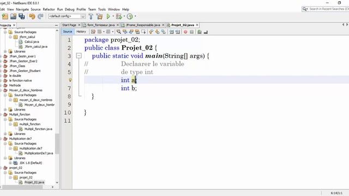Toggle Rectangular Selection editor icon
The height and width of the screenshot is (196, 349).
(143, 32)
